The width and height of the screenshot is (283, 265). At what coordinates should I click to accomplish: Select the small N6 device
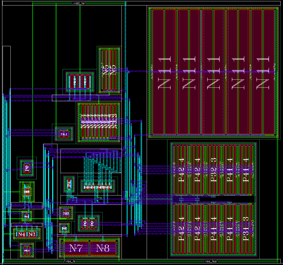[x=64, y=228]
